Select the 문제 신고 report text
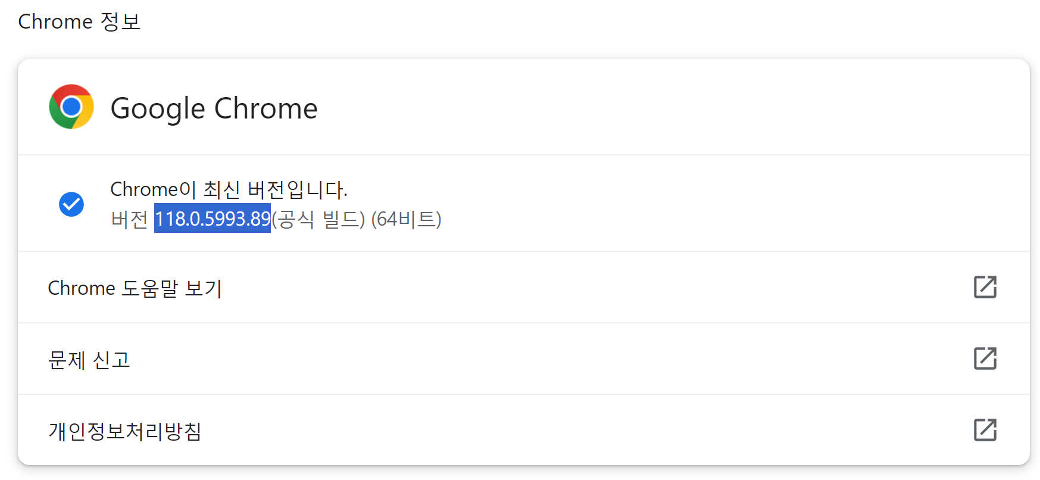Image resolution: width=1040 pixels, height=480 pixels. 89,360
